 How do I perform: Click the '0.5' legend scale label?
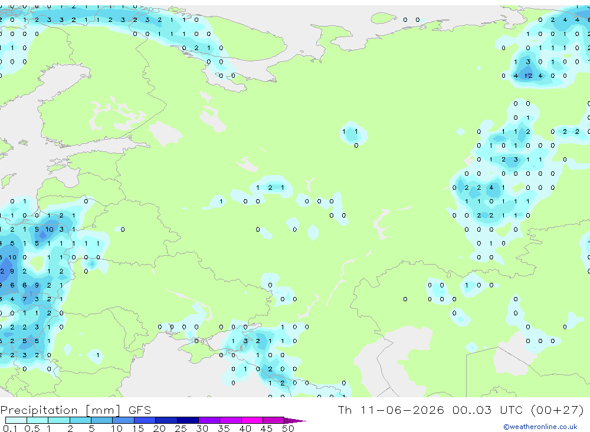[x=32, y=428]
